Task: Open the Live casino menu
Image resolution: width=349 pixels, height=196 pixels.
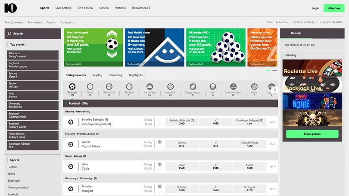Action: coord(85,8)
